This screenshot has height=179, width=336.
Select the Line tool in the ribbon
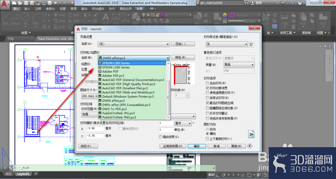[5, 19]
